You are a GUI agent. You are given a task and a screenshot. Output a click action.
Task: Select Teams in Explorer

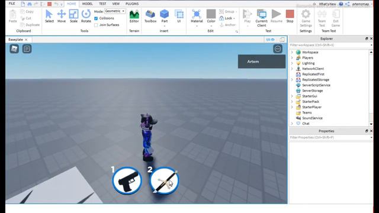tap(307, 112)
